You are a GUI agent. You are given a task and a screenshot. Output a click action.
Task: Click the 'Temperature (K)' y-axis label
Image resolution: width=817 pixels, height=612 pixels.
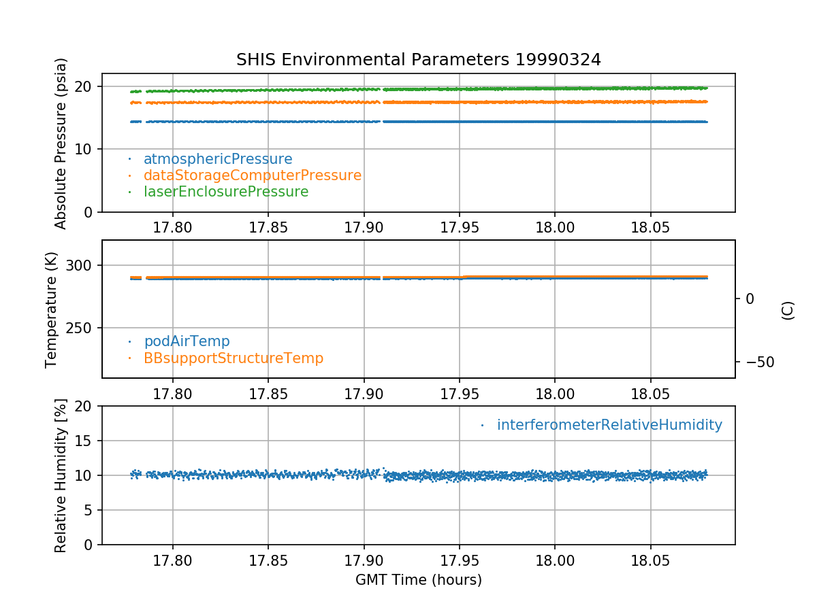(52, 309)
